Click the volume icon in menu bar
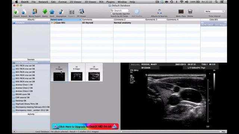The image size is (239, 134). (x=186, y=2)
